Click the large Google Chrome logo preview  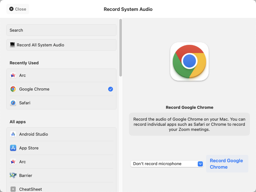[189, 61]
